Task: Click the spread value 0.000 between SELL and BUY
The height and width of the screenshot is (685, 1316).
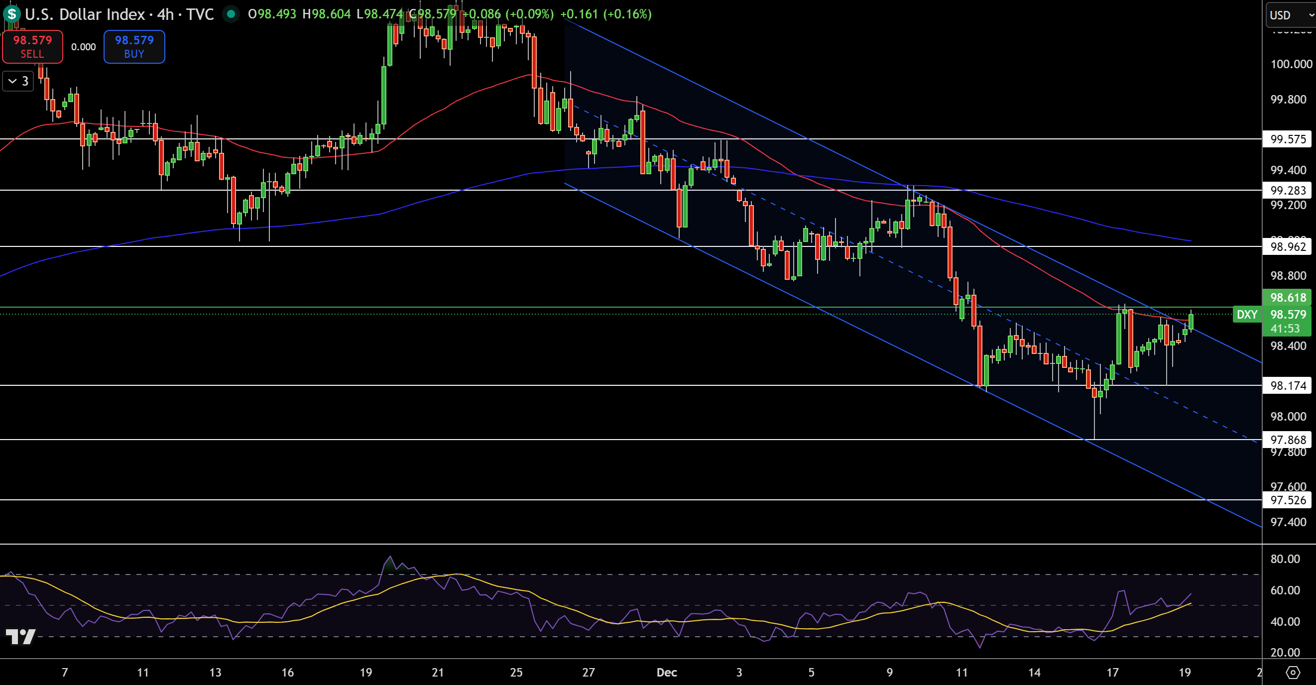Action: coord(83,46)
